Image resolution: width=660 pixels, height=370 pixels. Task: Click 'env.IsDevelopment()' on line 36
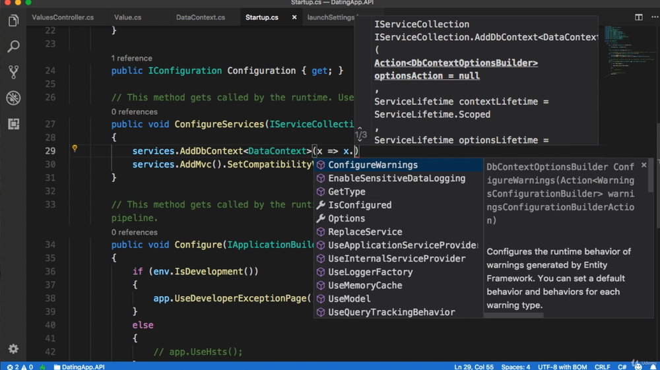click(203, 272)
